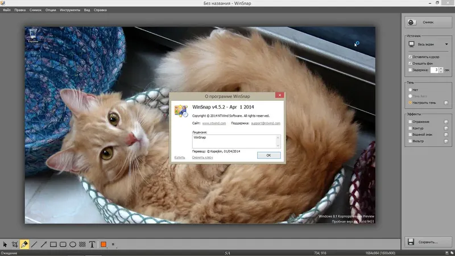The height and width of the screenshot is (256, 455).
Task: Enable the Задержка delay checkbox
Action: click(x=410, y=70)
